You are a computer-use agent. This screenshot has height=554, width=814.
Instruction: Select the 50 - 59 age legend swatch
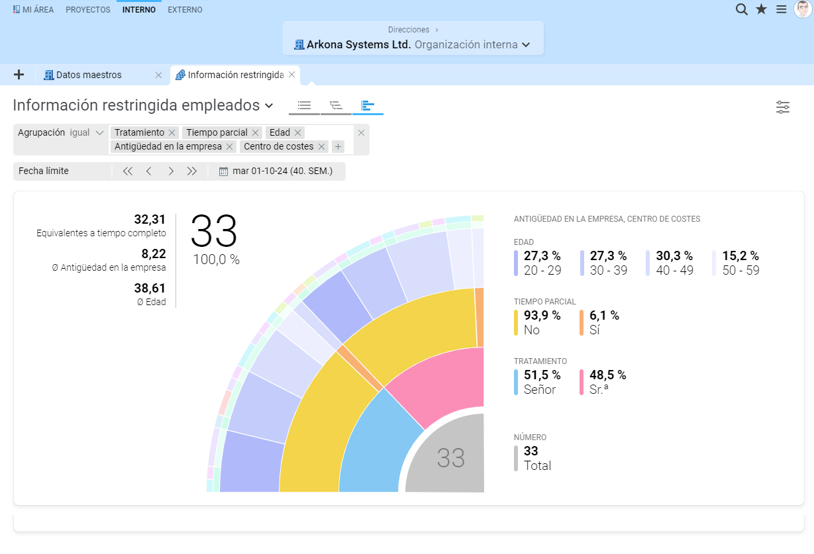coord(714,263)
